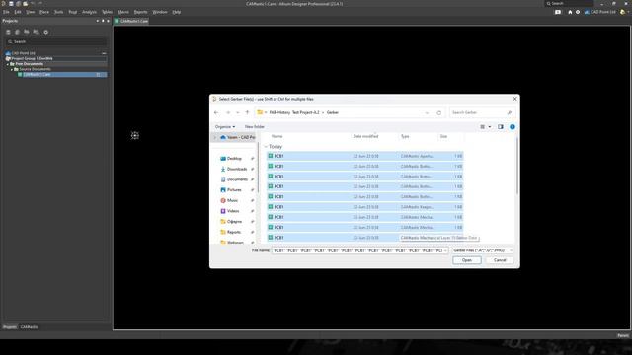Go back in file dialog navigation
This screenshot has width=632, height=355.
point(216,112)
